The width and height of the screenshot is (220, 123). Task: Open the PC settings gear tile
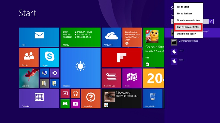tap(54, 73)
